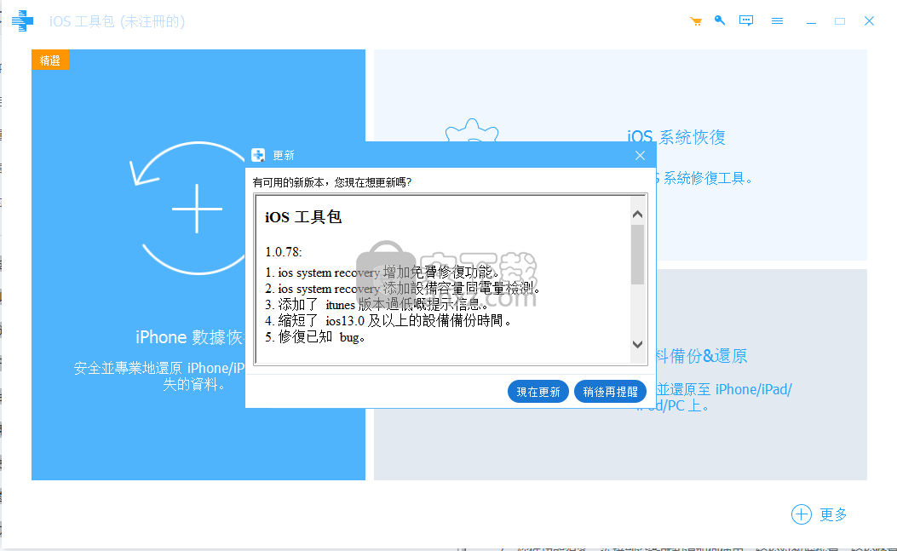
Task: Open the shopping cart purchase icon
Action: pos(696,21)
